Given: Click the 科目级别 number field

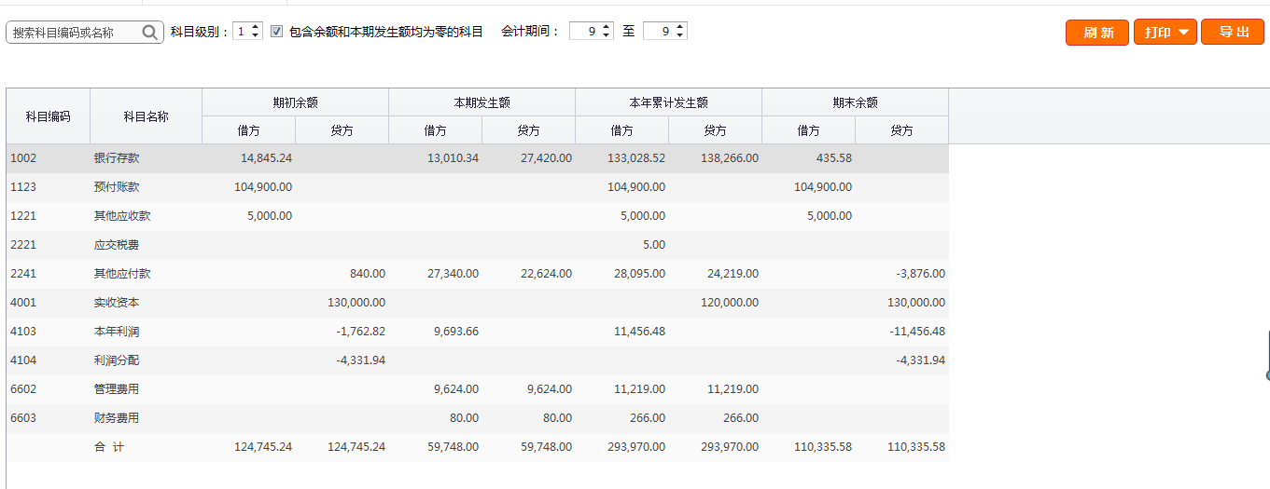Looking at the screenshot, I should point(242,32).
